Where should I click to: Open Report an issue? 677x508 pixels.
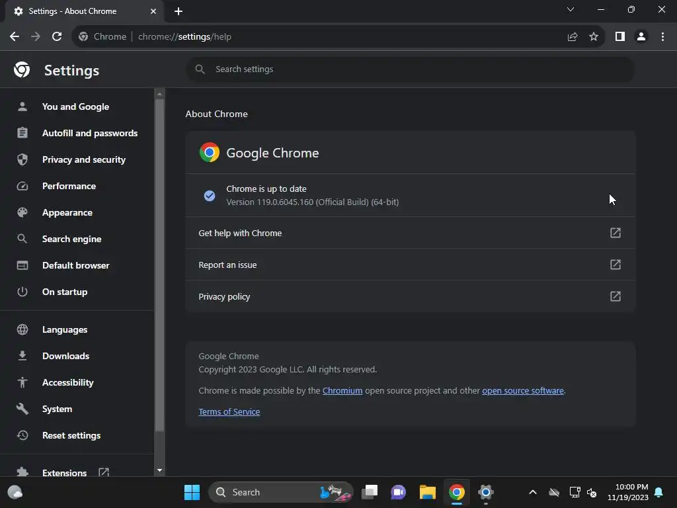tap(410, 265)
